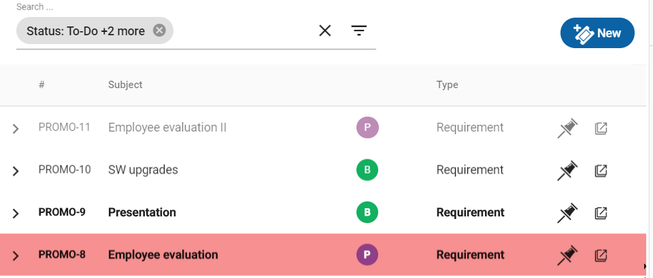The image size is (653, 278).
Task: Expand the PROMO-11 row
Action: coord(16,129)
